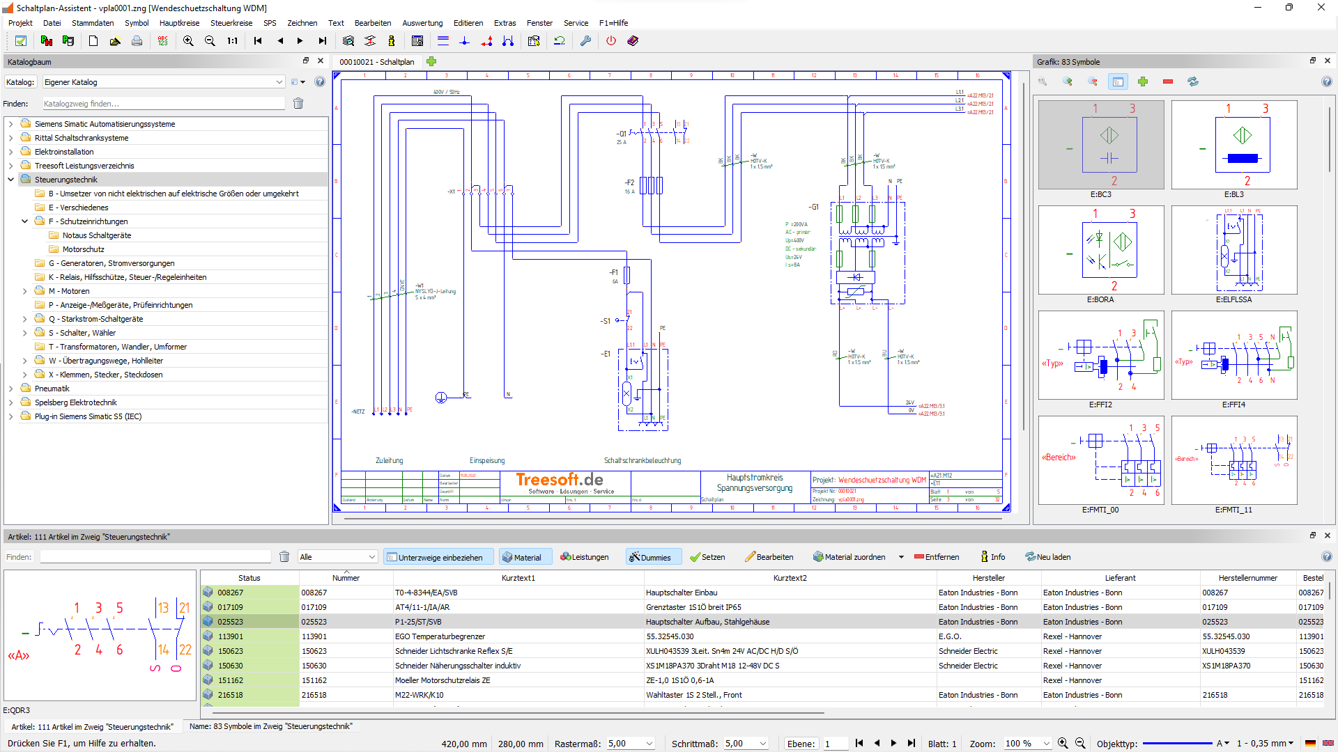Select the E:BORA symbol thumbnail
Image resolution: width=1338 pixels, height=752 pixels.
point(1100,251)
